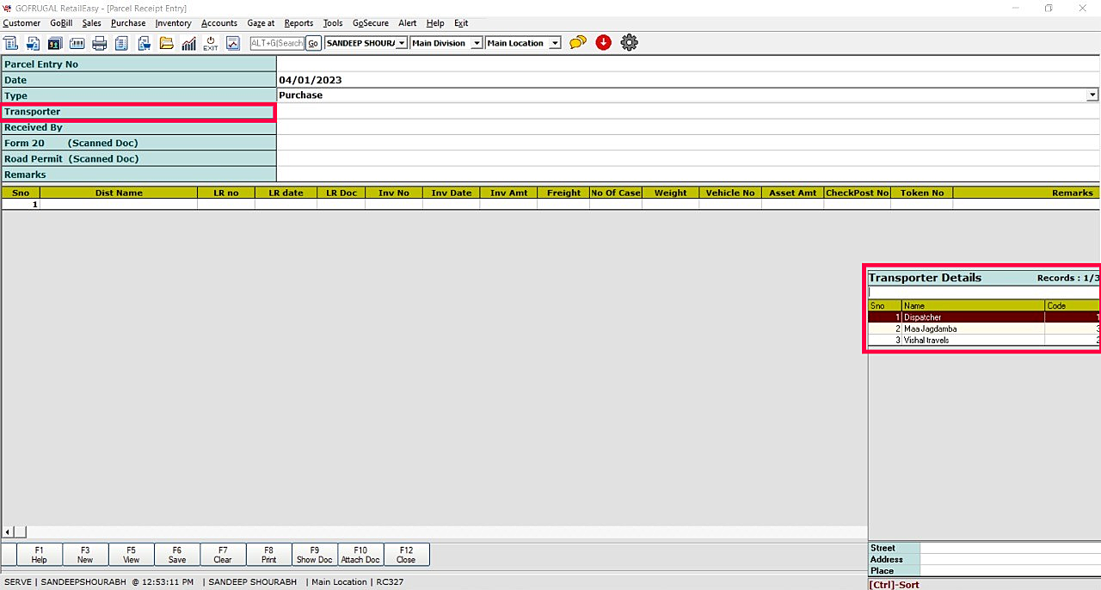
Task: Click the Inv Amt column header
Action: [508, 193]
